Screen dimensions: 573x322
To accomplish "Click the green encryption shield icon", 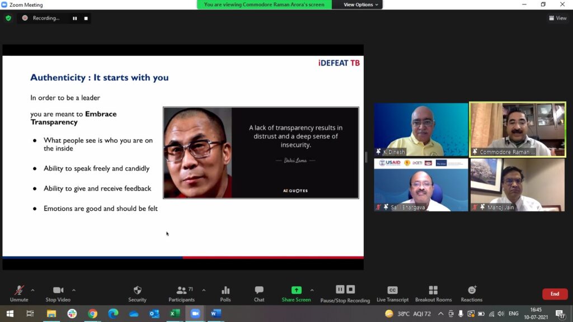I will (8, 18).
